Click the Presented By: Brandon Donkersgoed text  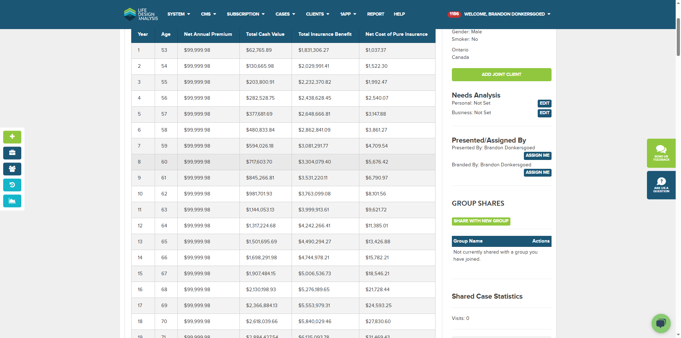point(493,148)
